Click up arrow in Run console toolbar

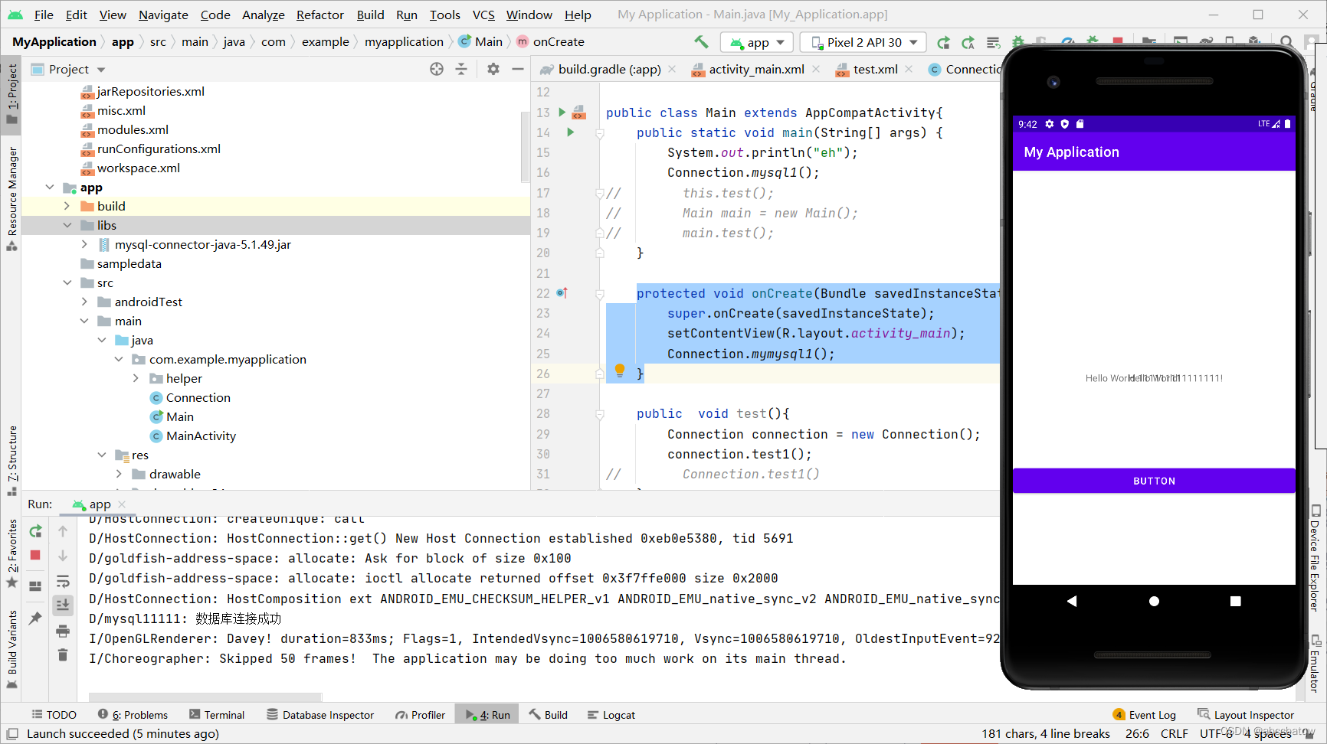pyautogui.click(x=63, y=531)
